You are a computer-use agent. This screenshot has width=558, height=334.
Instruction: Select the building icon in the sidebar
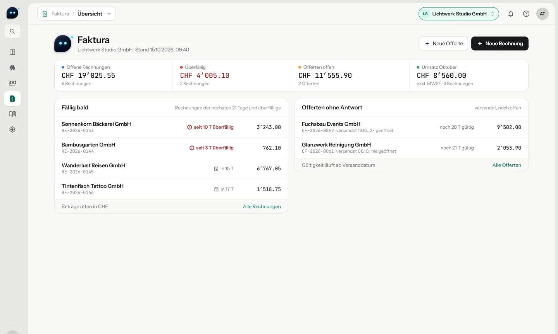pyautogui.click(x=12, y=68)
